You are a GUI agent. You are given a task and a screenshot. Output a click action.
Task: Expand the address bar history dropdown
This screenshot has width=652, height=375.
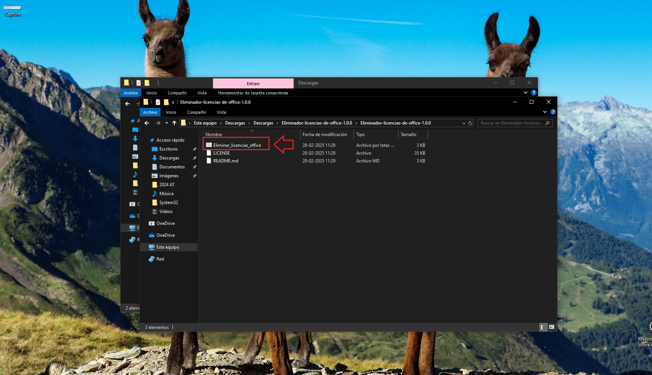click(464, 123)
